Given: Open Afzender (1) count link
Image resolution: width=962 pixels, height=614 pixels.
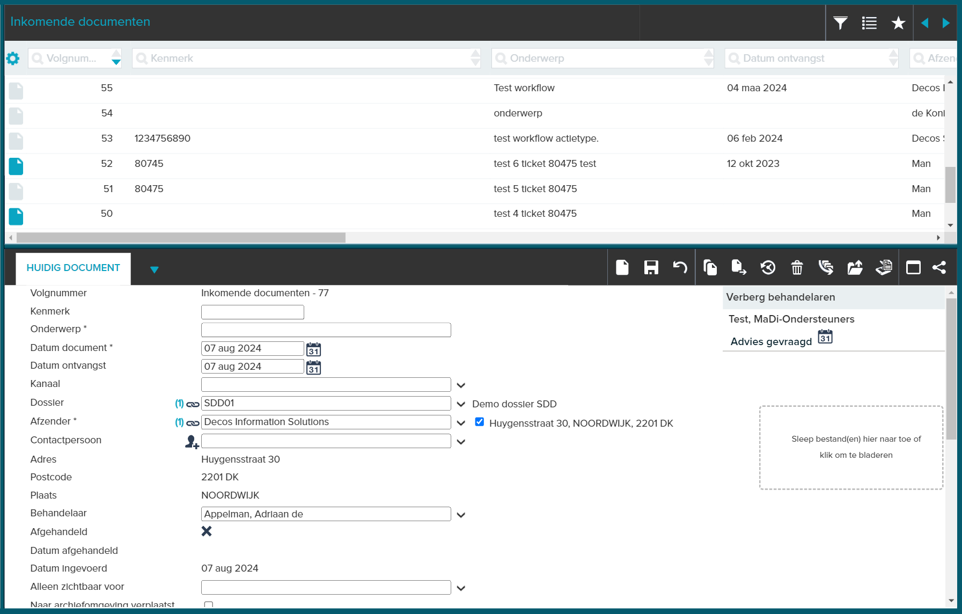Looking at the screenshot, I should 179,422.
